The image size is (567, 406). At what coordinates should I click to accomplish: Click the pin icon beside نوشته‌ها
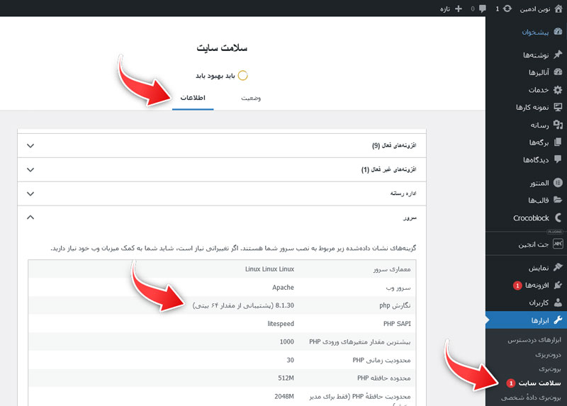point(558,55)
